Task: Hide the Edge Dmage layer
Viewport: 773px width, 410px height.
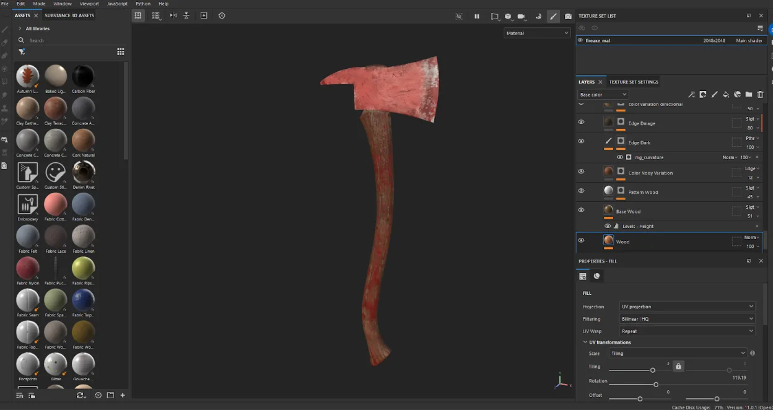Action: point(581,122)
